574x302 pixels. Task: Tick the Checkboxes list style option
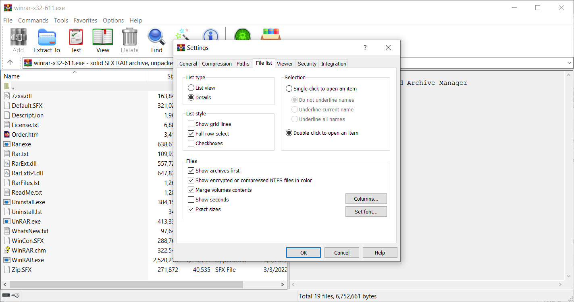point(191,143)
